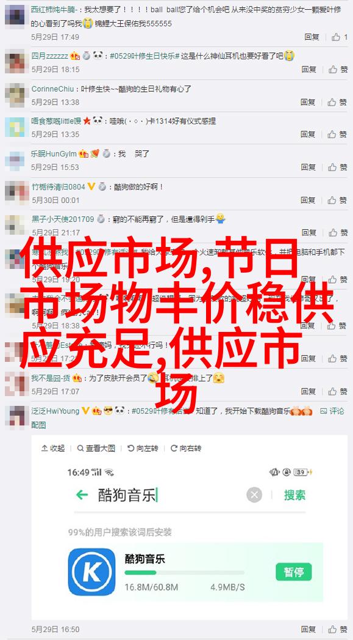Open full-size image via 查看大图
The width and height of the screenshot is (353, 640).
click(x=96, y=448)
